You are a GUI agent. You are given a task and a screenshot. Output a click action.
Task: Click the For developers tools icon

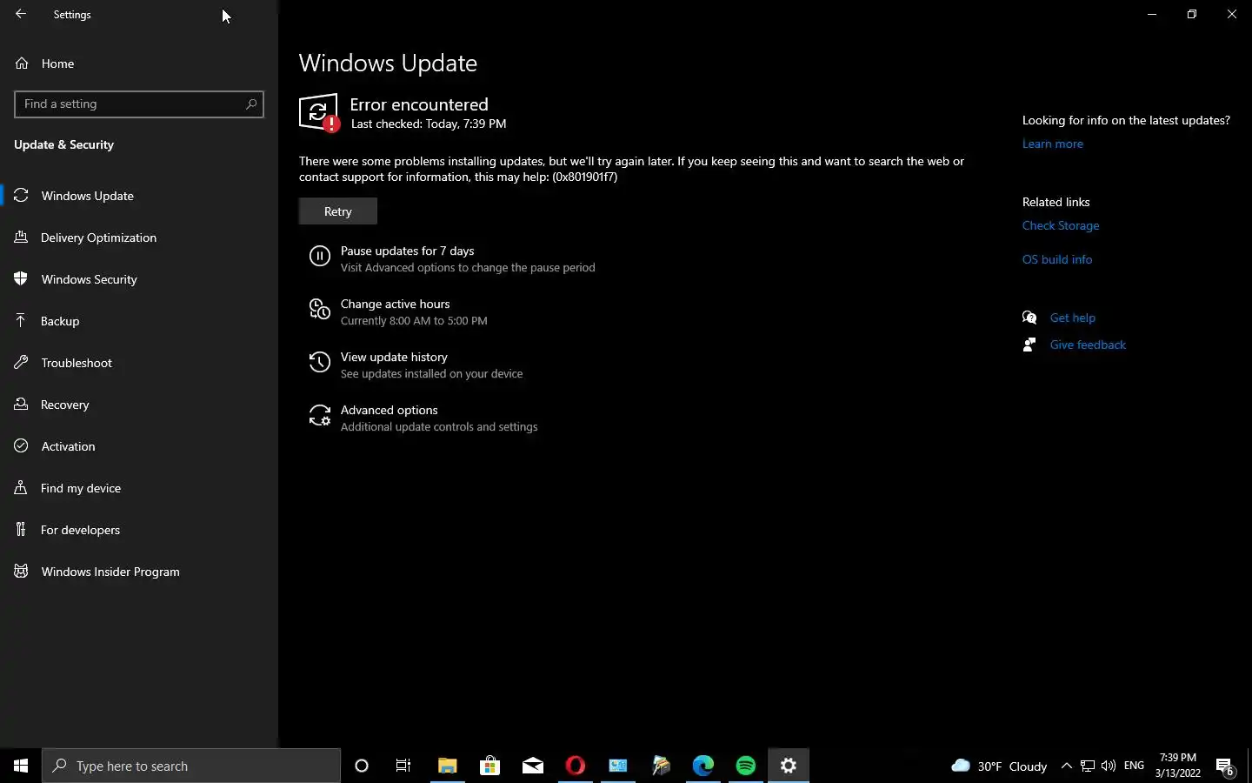click(x=21, y=530)
